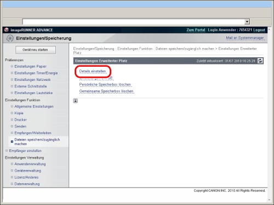Click the browser address input field
This screenshot has width=274, height=205.
point(134,22)
